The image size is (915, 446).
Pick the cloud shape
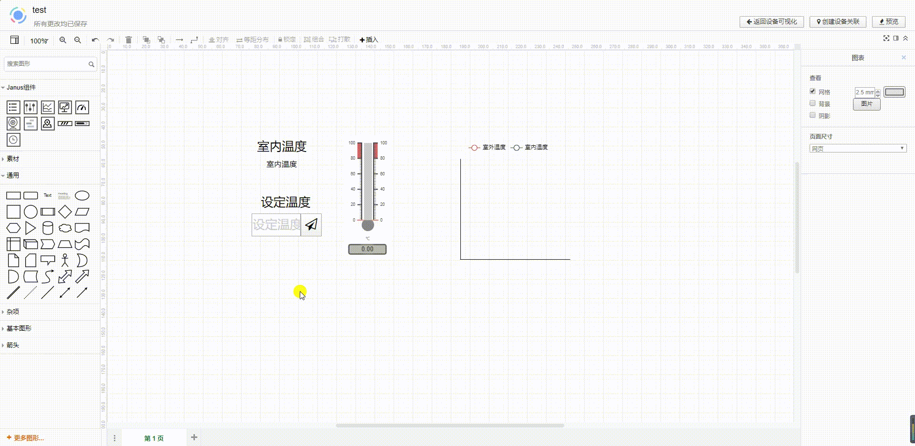click(x=65, y=228)
